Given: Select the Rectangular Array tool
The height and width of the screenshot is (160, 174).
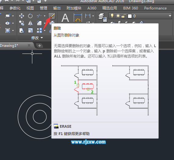Looking at the screenshot, I should [x=39, y=30].
